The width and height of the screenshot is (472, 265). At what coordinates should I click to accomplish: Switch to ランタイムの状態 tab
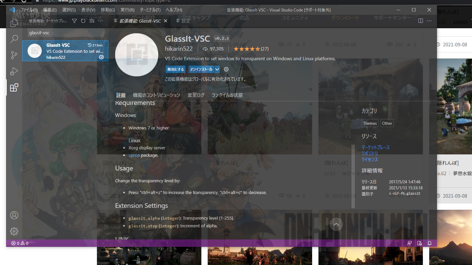pyautogui.click(x=227, y=95)
